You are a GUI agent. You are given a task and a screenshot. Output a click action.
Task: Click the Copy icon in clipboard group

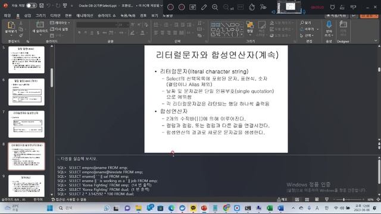21,29
